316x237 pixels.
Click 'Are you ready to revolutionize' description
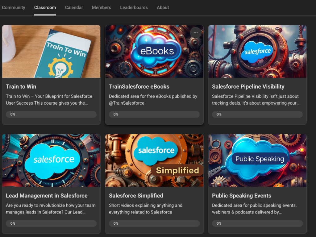51,209
